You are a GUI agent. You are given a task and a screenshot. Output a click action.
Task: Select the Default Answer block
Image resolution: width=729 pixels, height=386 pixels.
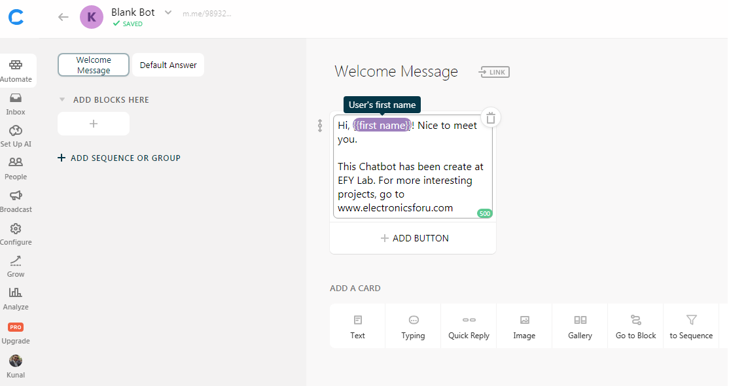coord(168,65)
